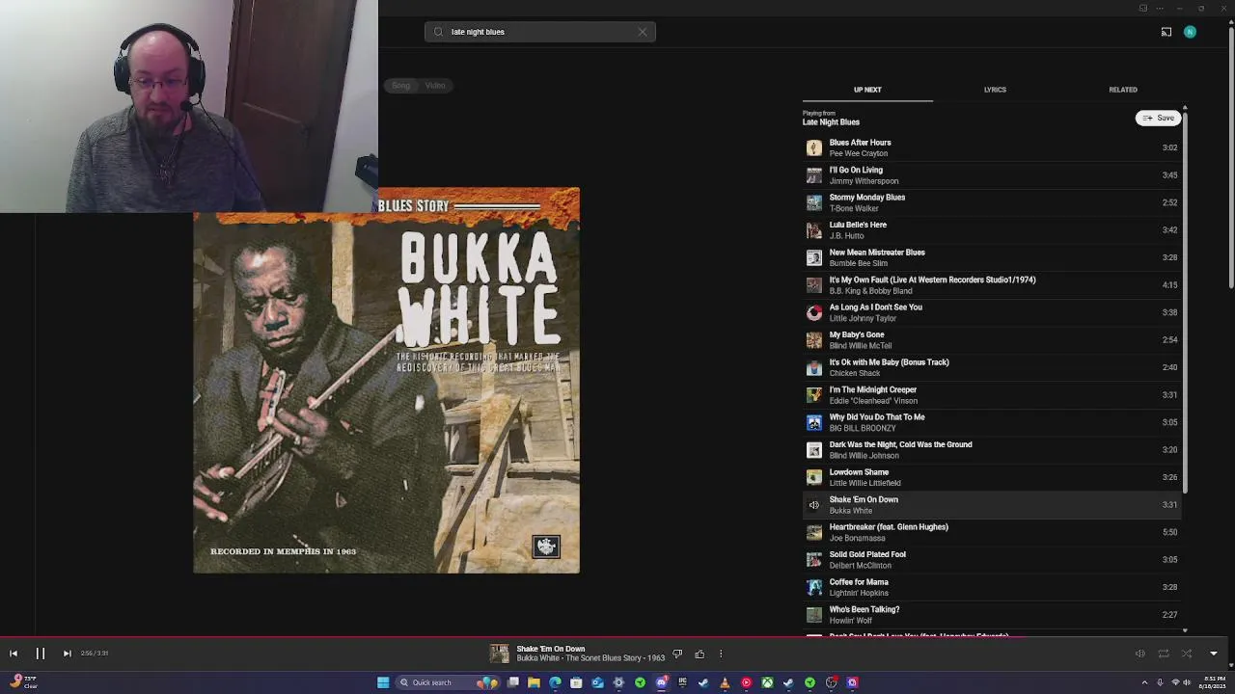Open VLC from the taskbar
1235x694 pixels.
click(725, 682)
